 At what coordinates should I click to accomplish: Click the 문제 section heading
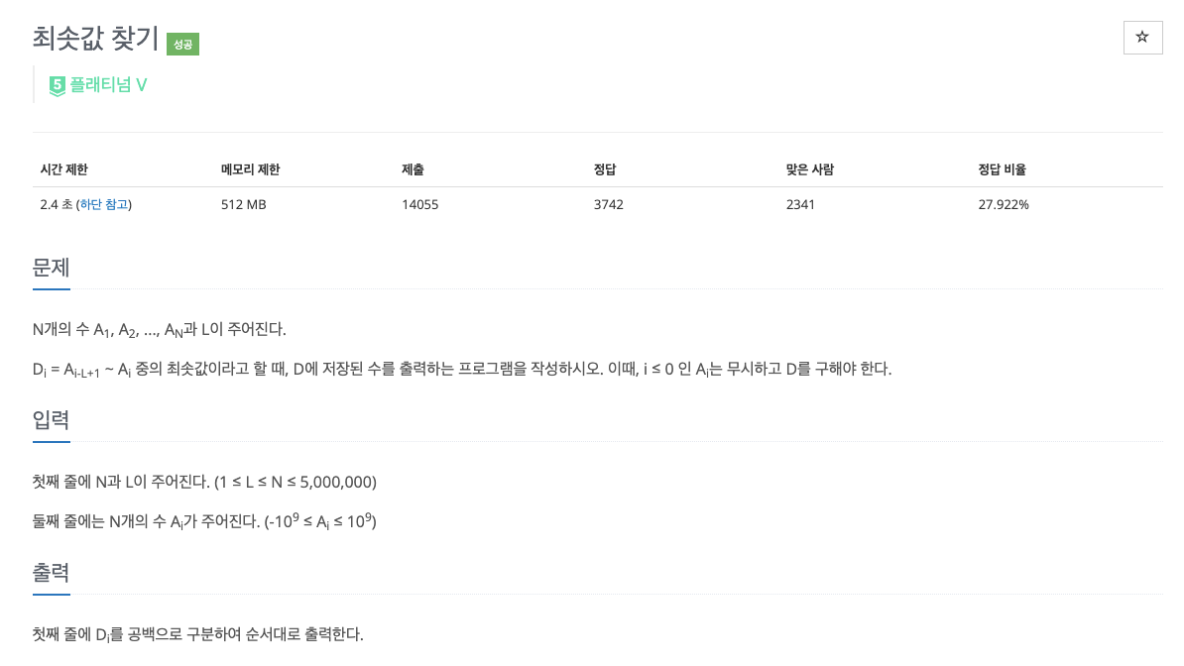tap(51, 268)
